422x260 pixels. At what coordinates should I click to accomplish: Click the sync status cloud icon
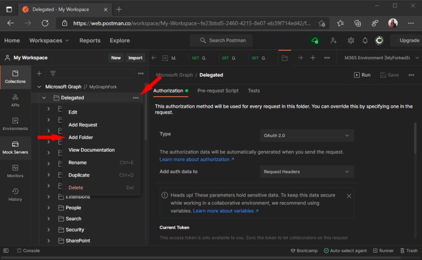[x=314, y=41]
